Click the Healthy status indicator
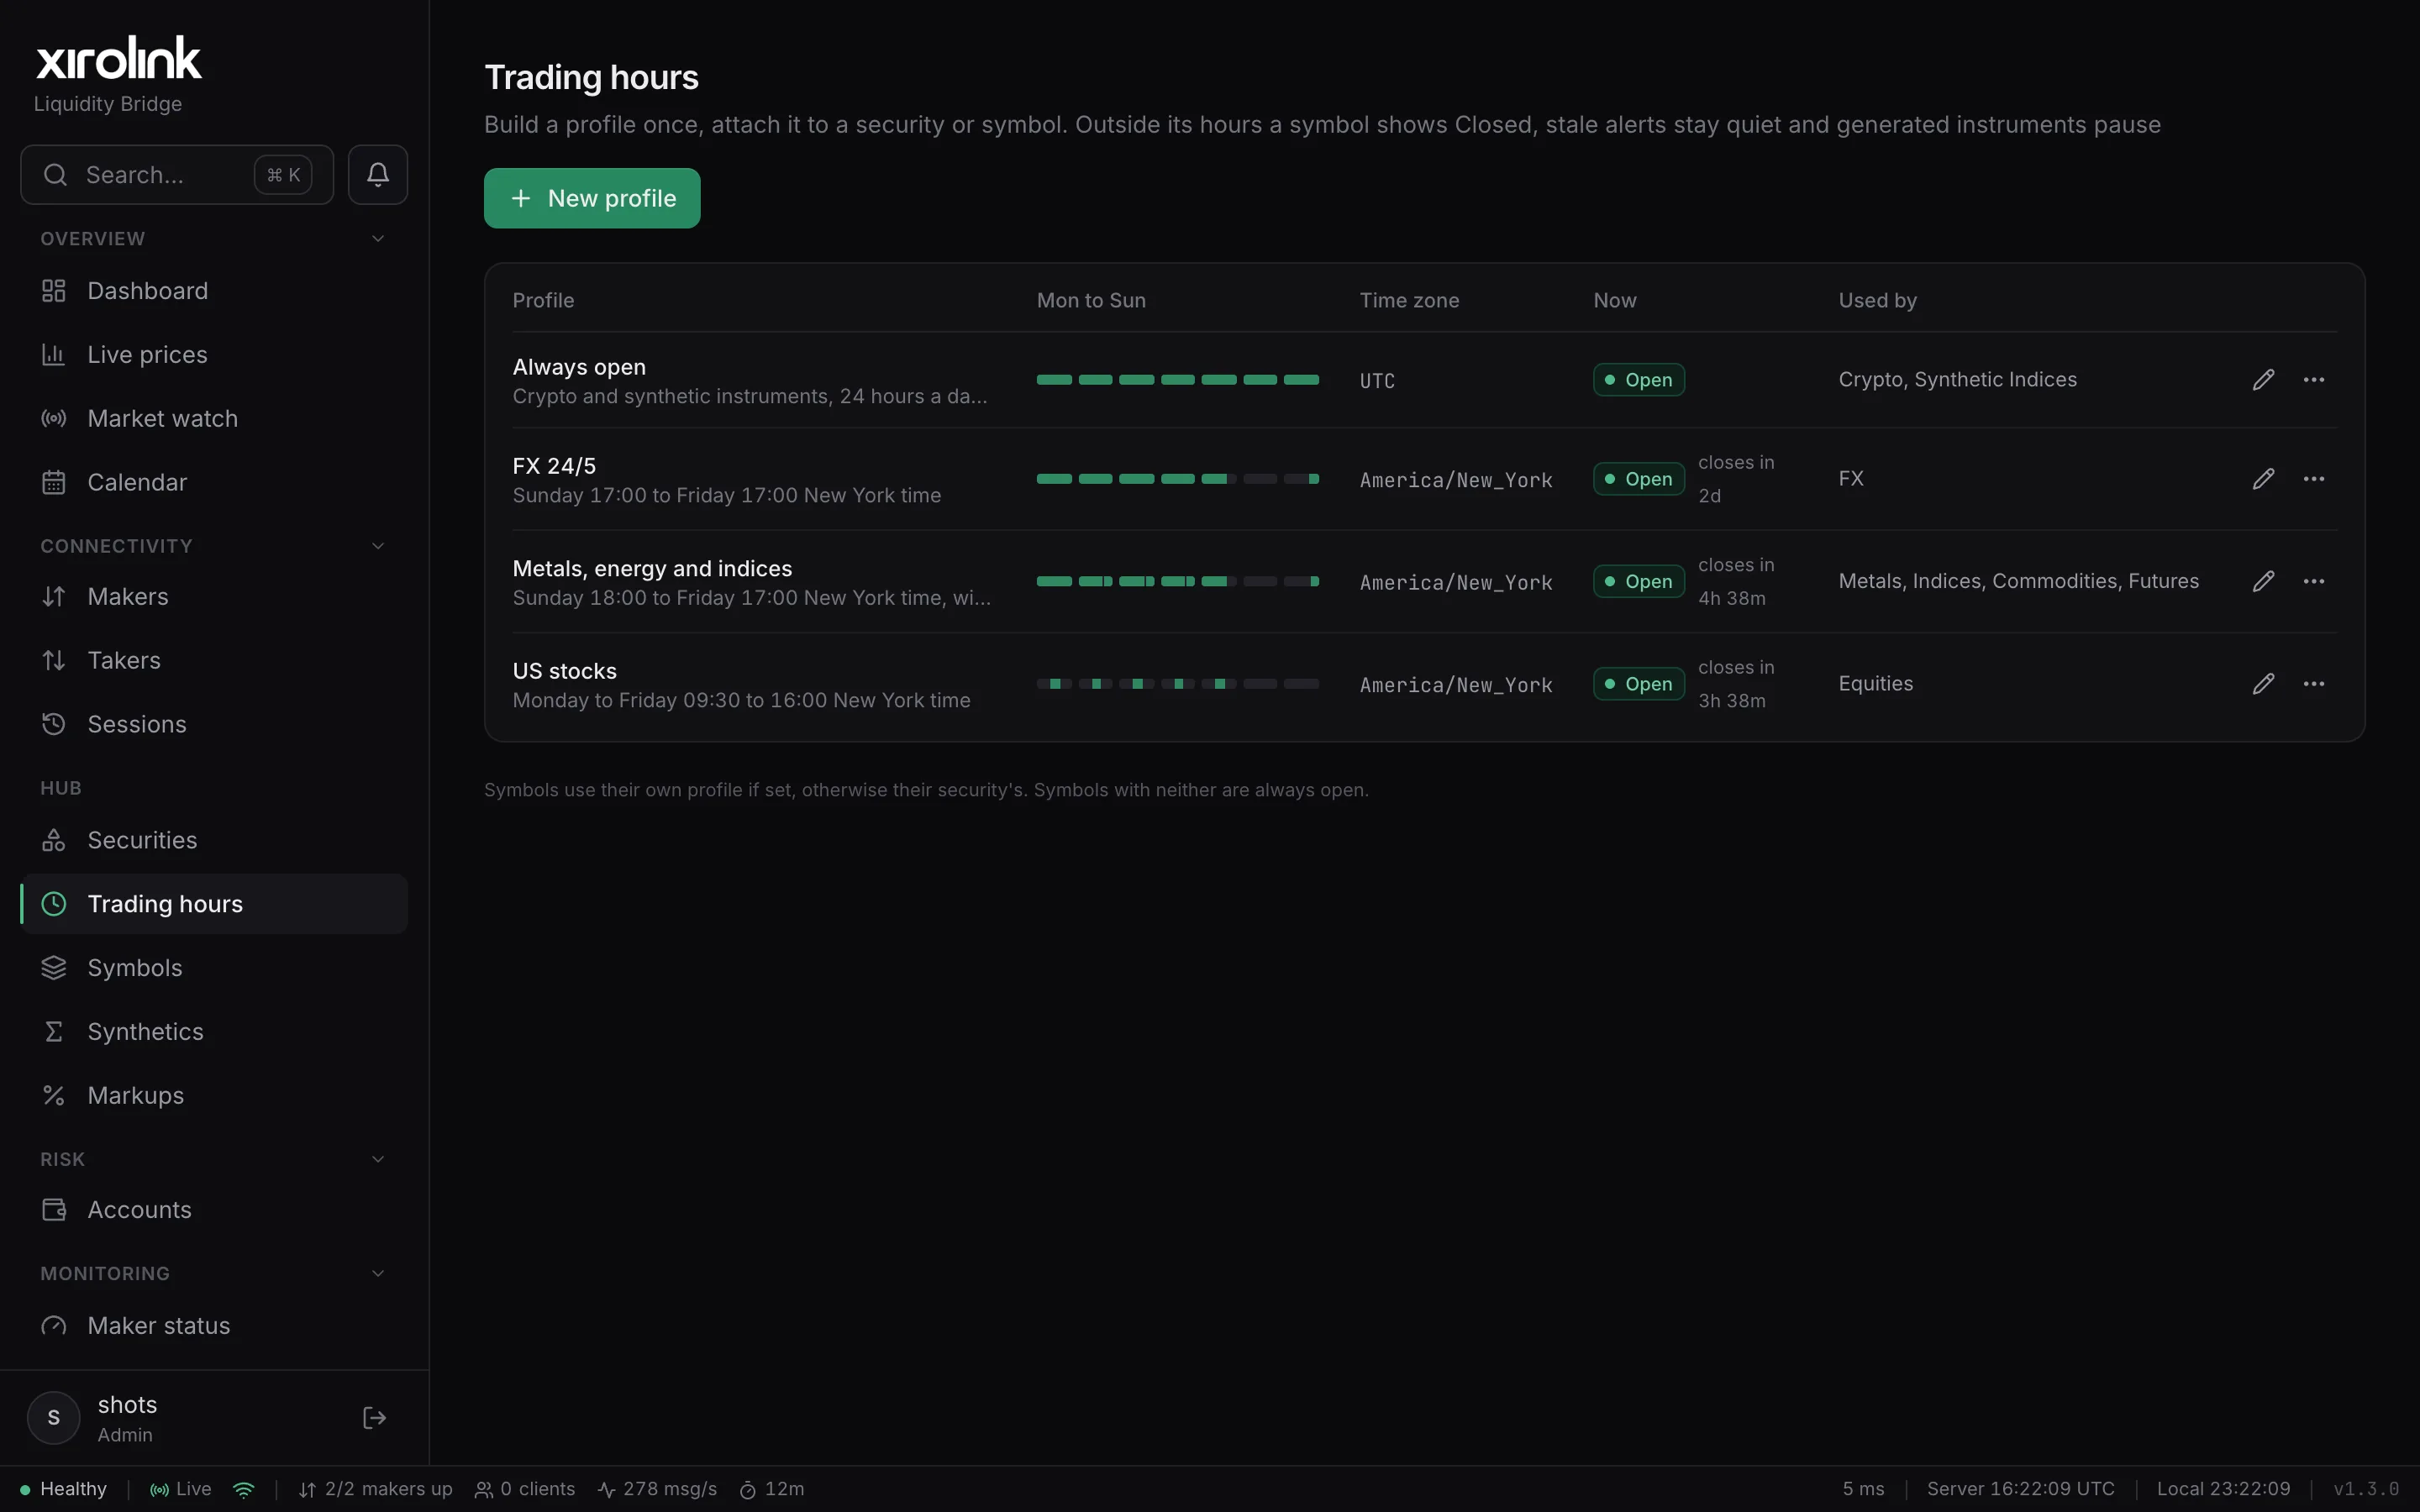Screen dimensions: 2420x1512 click(63, 1490)
